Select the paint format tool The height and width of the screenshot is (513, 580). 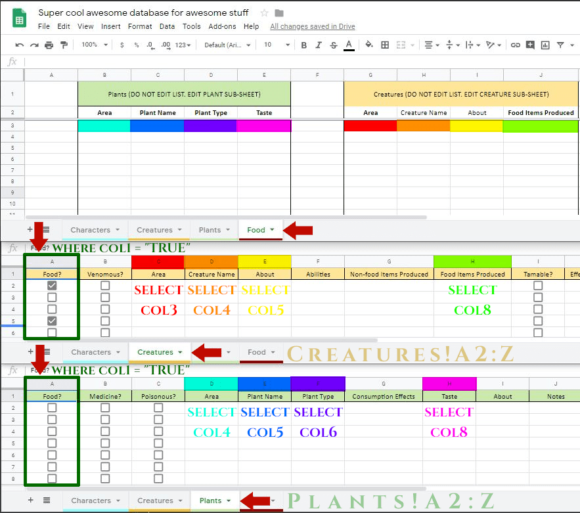coord(64,45)
